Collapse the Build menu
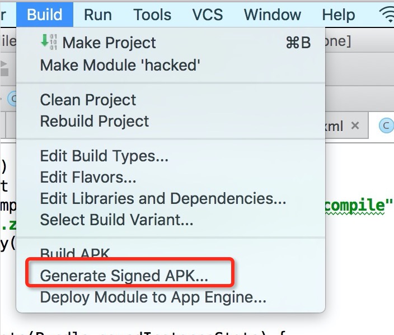 tap(45, 15)
